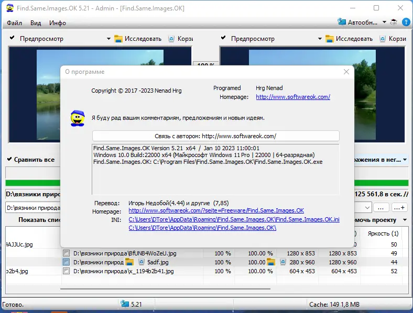Click left Исследовать folder icon
This screenshot has width=413, height=313.
[x=118, y=39]
